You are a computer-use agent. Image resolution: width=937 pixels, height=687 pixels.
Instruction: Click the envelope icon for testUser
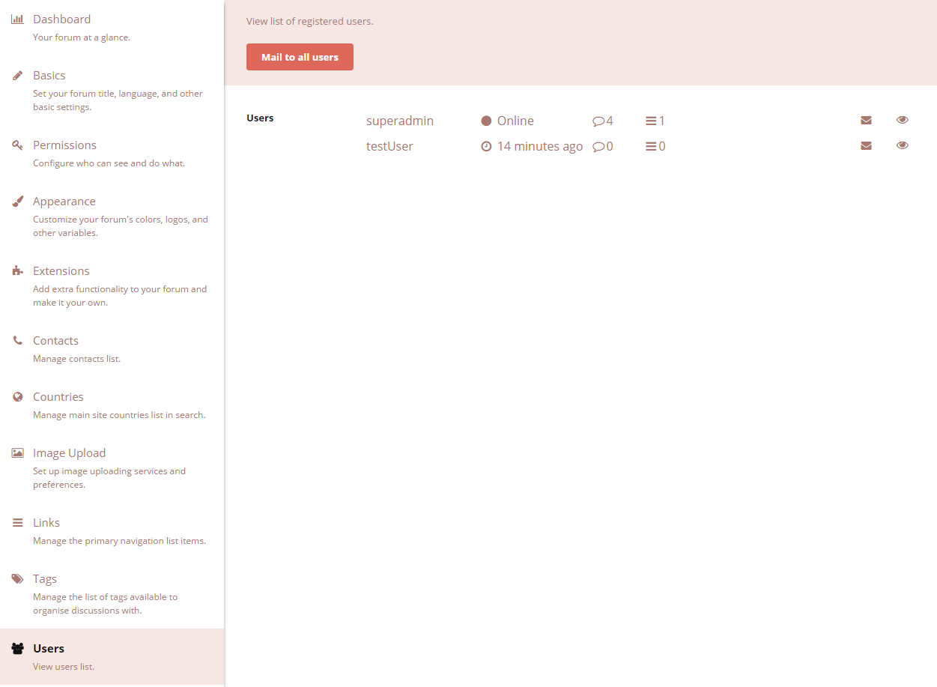click(x=866, y=146)
